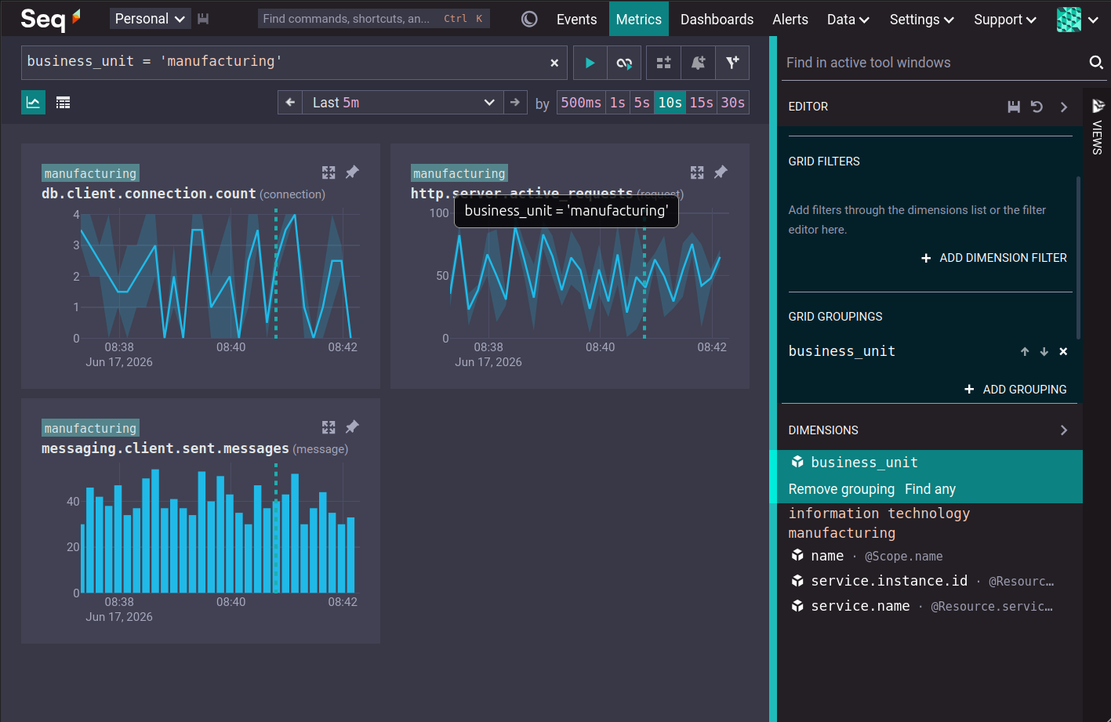
Task: Toggle dark mode moon icon
Action: 529,19
